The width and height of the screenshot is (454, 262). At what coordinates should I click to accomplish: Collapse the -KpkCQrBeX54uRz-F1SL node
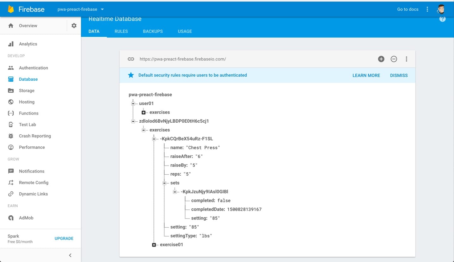coord(154,139)
